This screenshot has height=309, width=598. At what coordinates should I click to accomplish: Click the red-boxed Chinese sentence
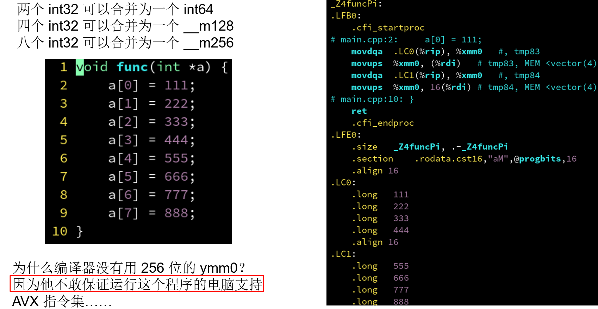137,284
